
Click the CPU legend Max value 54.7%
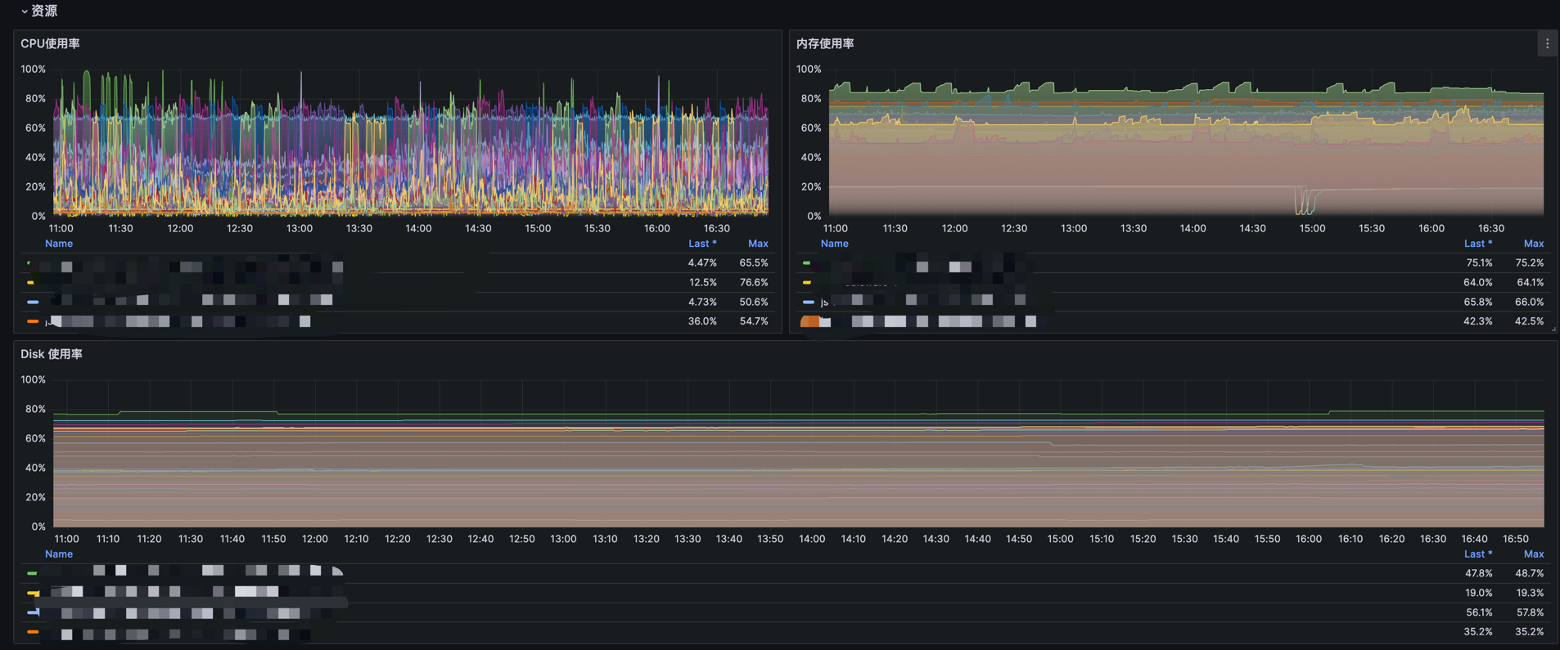tap(754, 322)
